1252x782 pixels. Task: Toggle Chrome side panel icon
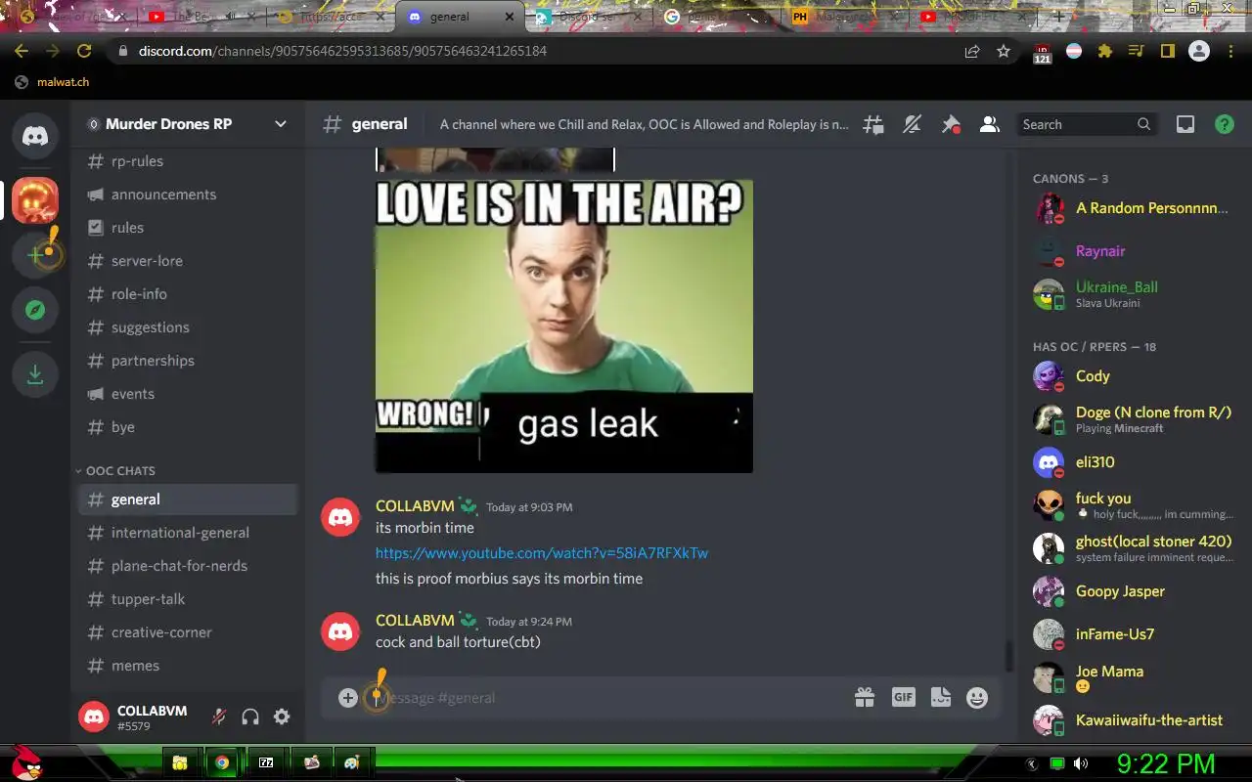coord(1168,51)
